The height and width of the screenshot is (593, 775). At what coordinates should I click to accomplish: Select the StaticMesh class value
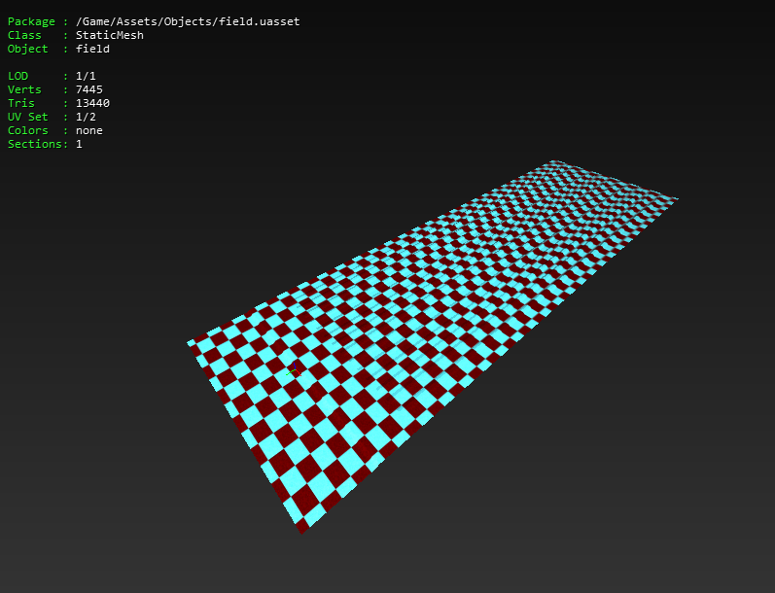110,35
